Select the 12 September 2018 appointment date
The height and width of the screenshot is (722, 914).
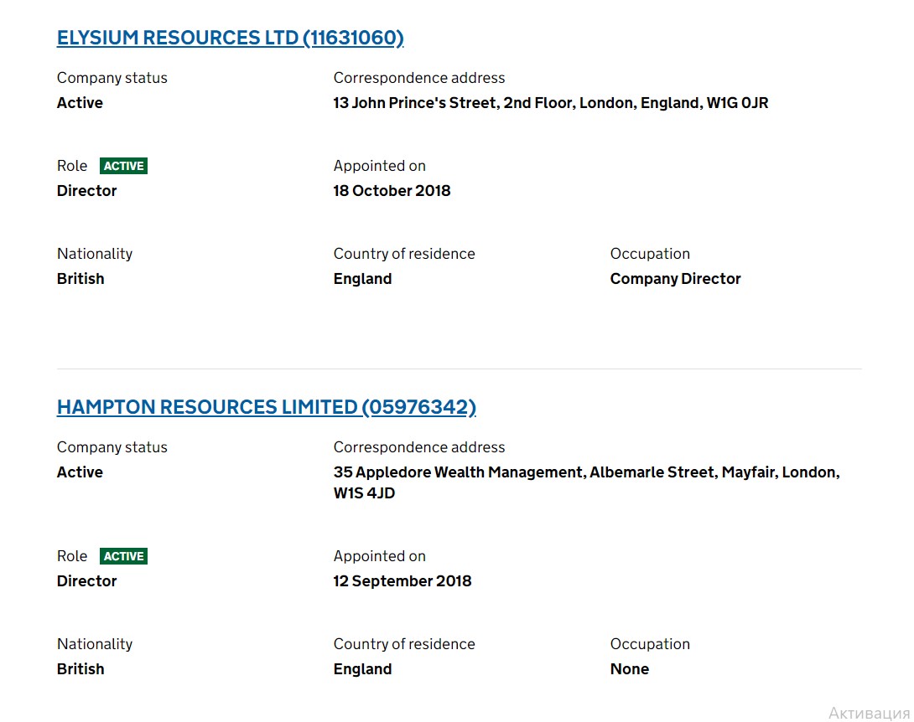[402, 581]
